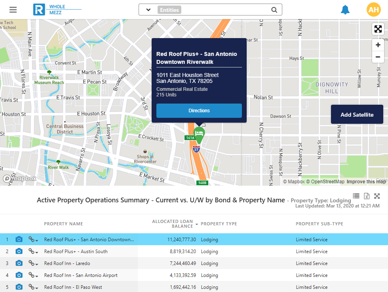Click the Interstate 37 shield on map
The image size is (388, 292).
pyautogui.click(x=196, y=149)
